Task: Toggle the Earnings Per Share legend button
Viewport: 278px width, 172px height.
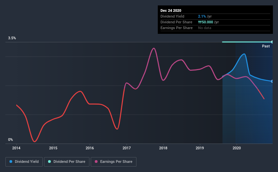Action: (x=113, y=162)
